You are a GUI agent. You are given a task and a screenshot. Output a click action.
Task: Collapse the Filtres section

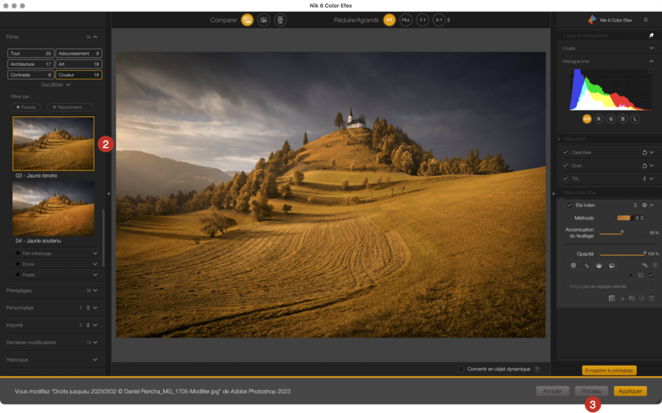click(x=96, y=37)
